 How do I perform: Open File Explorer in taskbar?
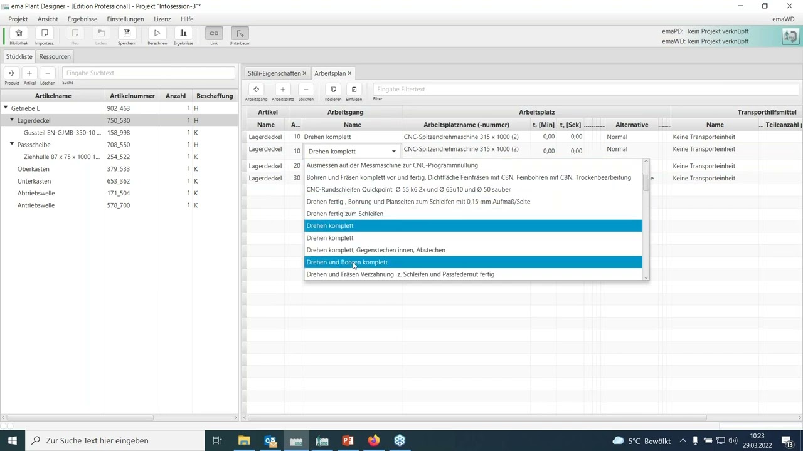coord(244,440)
